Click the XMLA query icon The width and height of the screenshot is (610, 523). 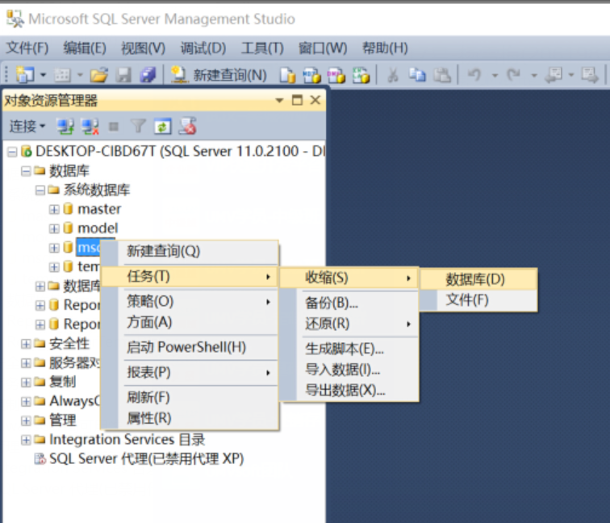point(361,75)
